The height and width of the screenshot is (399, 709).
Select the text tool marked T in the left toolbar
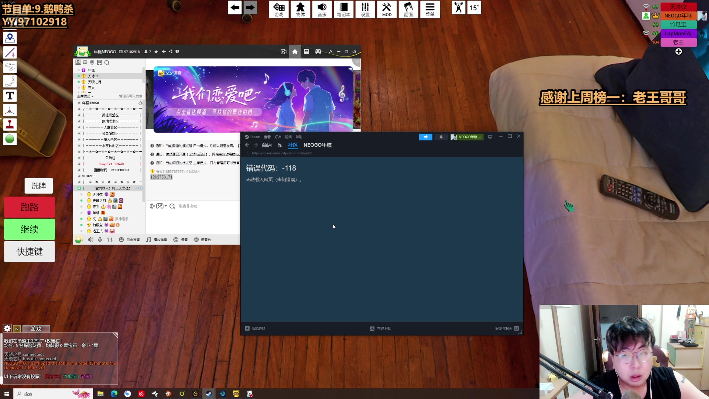click(10, 96)
